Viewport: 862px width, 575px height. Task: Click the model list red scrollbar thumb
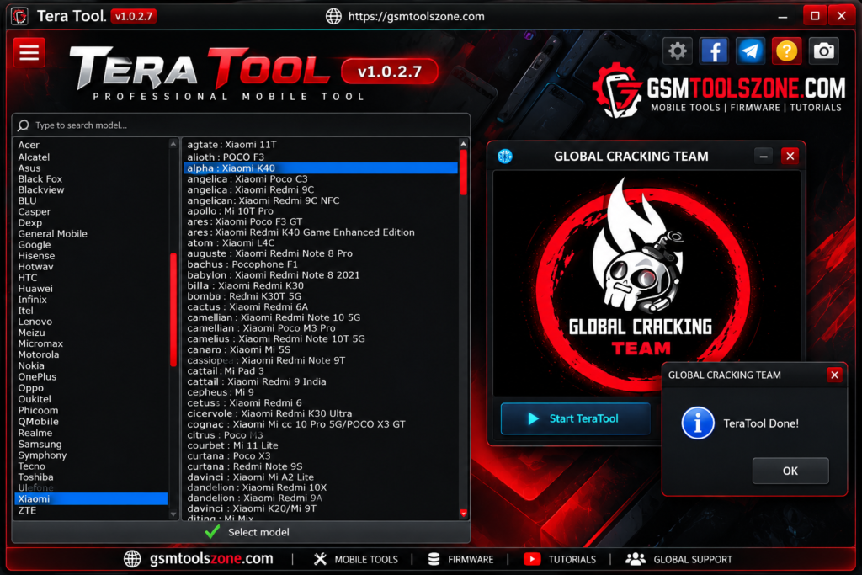coord(464,172)
